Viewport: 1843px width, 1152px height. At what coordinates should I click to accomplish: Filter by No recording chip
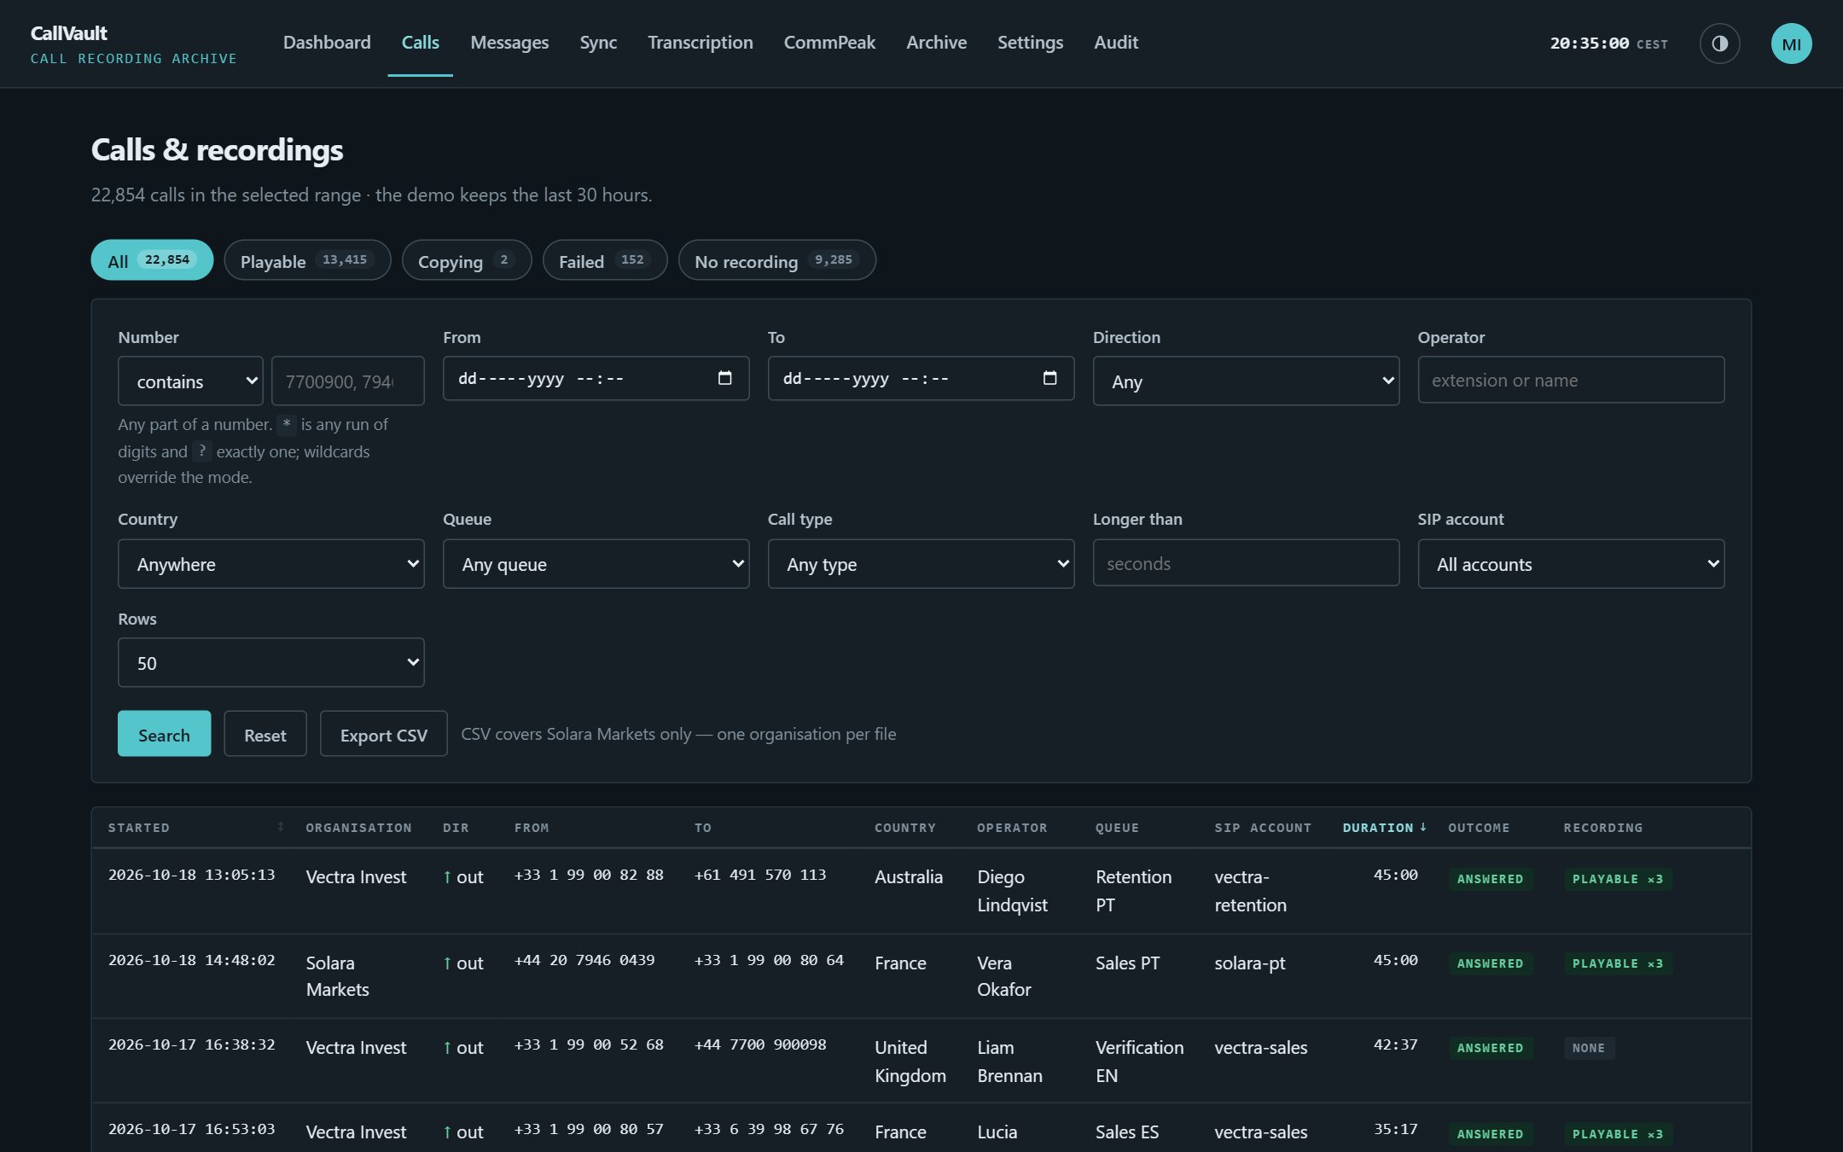tap(776, 260)
